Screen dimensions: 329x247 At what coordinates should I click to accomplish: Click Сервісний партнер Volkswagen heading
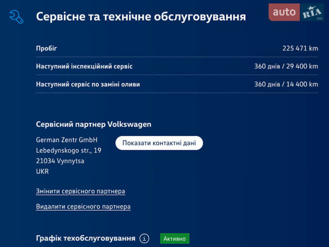(94, 125)
